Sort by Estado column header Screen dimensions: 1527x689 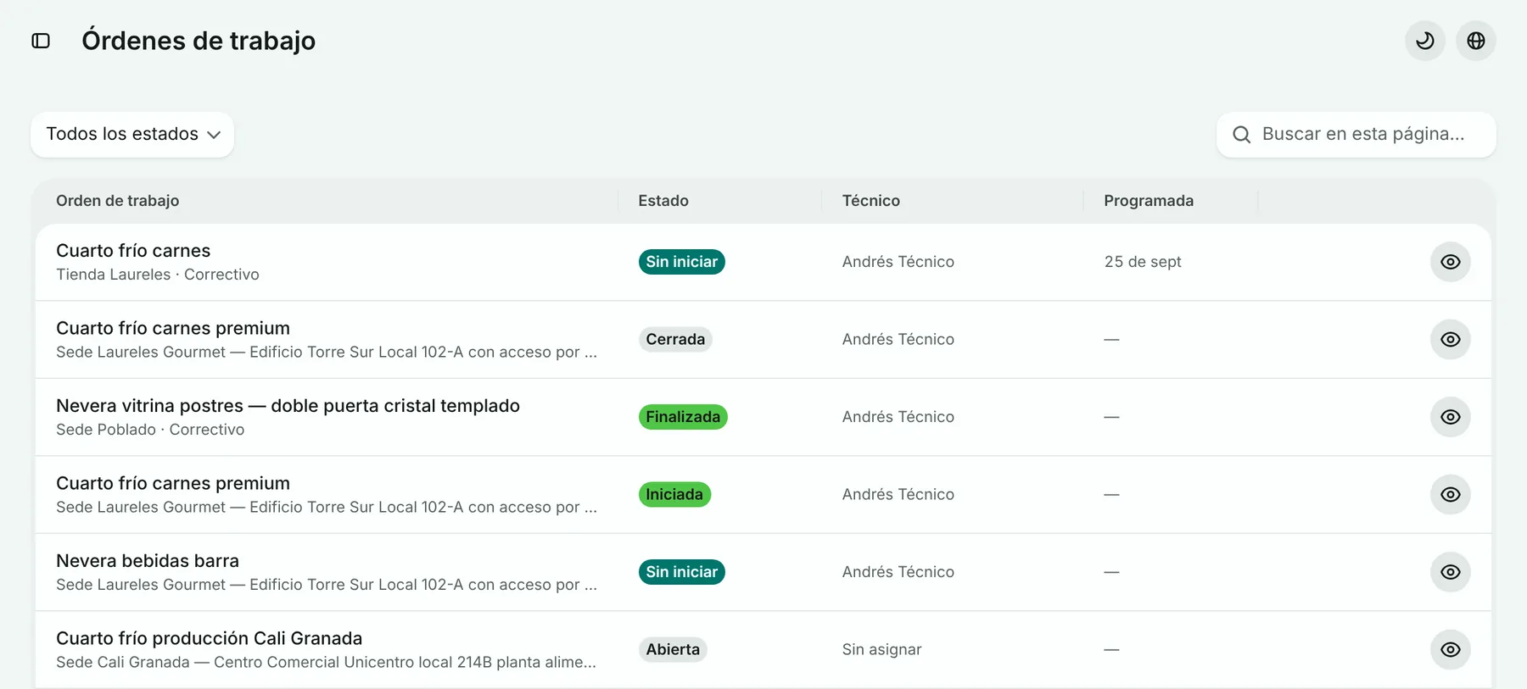663,201
